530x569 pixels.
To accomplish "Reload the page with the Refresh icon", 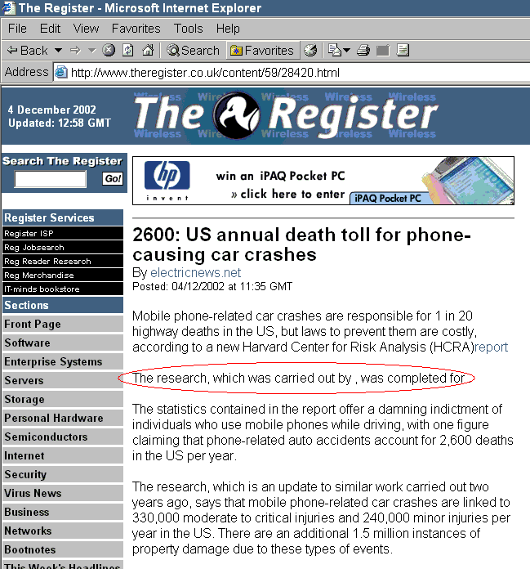I will click(x=127, y=50).
